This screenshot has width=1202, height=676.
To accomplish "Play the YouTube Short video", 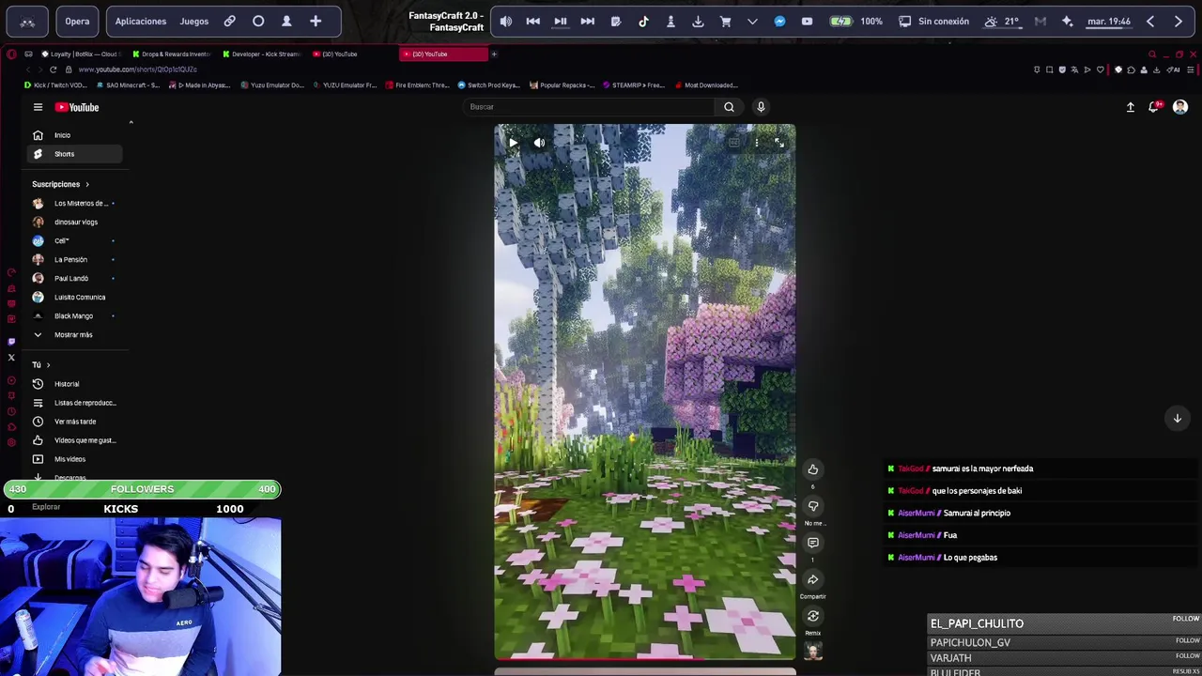I will (513, 143).
